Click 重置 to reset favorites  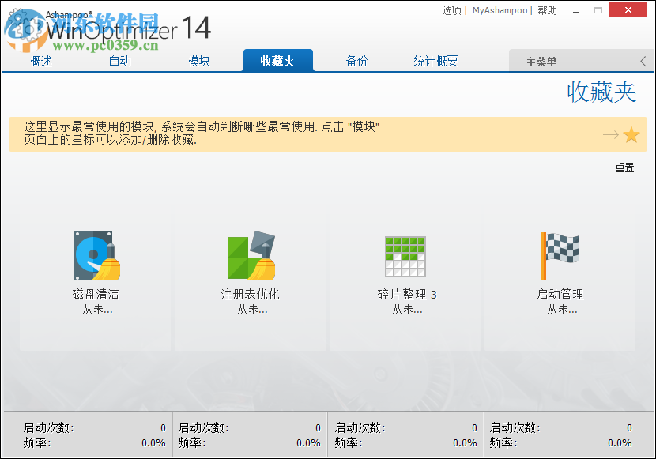click(626, 167)
